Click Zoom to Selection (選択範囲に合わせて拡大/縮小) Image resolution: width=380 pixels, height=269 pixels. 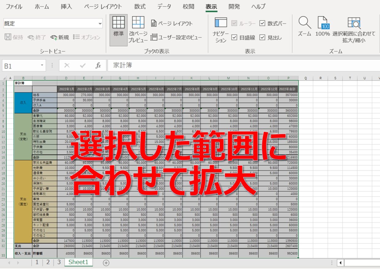(354, 29)
